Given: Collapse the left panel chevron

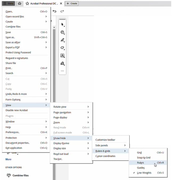Looking at the screenshot, I should tap(51, 21).
